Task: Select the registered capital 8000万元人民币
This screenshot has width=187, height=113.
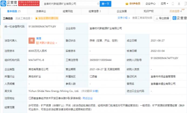Action: [x=38, y=51]
